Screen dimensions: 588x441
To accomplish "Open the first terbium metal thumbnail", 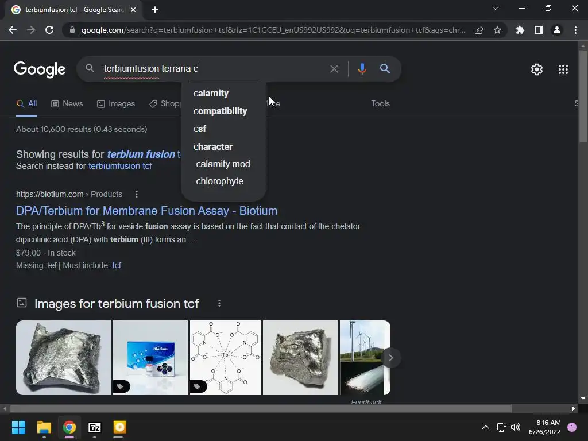I will tap(63, 358).
